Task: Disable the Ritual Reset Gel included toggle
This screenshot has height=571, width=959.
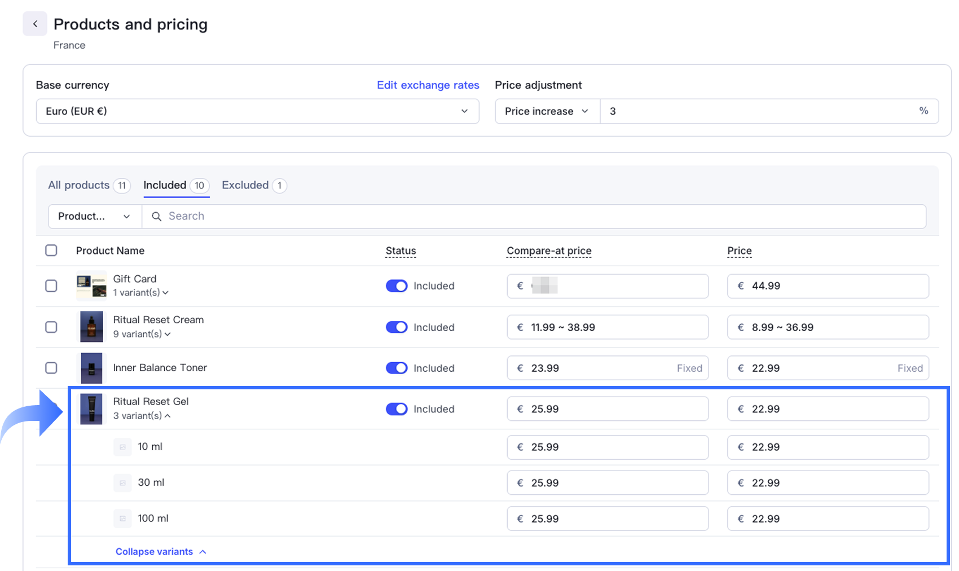Action: point(397,409)
